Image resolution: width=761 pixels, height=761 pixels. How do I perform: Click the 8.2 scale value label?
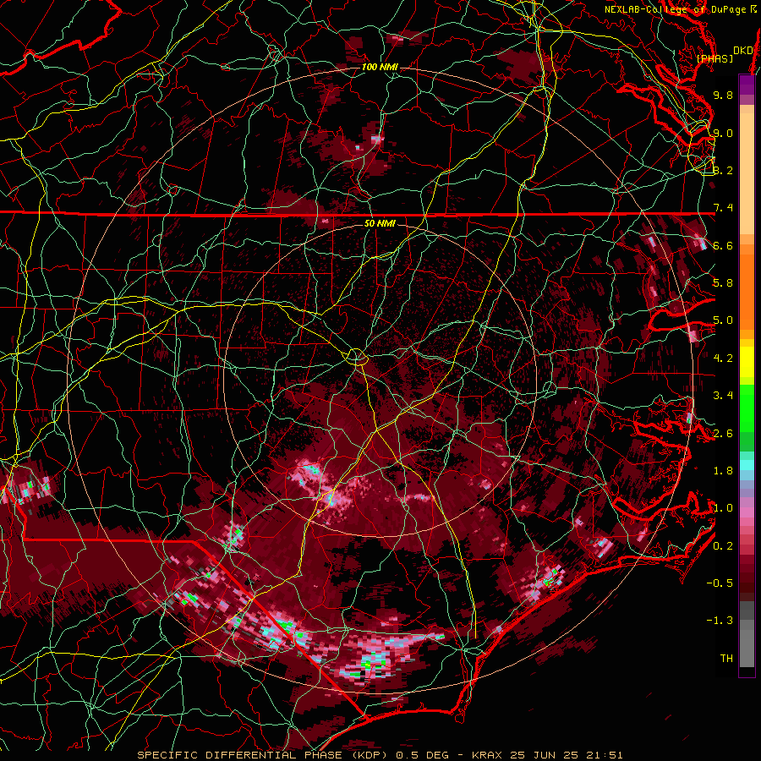pos(723,170)
